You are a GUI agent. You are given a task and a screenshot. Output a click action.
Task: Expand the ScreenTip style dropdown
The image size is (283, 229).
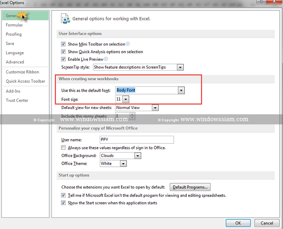(180, 67)
